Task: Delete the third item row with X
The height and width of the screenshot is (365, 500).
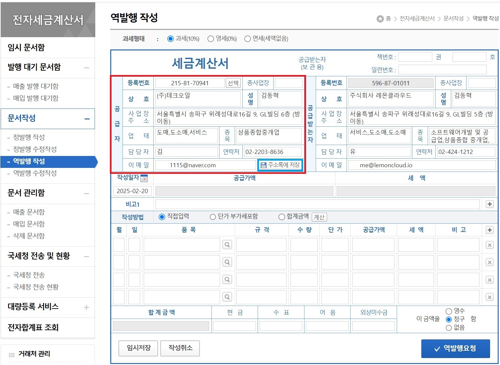Action: pyautogui.click(x=490, y=280)
